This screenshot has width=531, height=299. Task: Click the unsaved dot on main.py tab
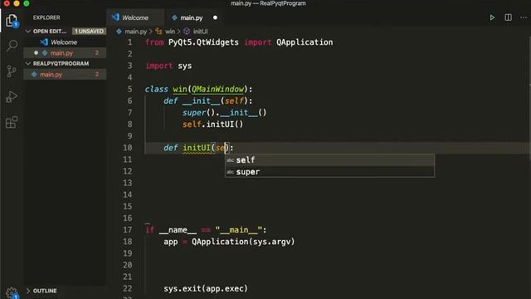(215, 17)
